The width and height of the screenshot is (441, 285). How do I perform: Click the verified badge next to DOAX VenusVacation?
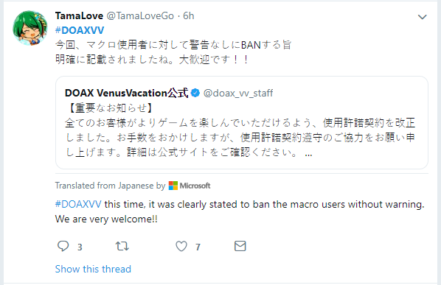point(195,93)
